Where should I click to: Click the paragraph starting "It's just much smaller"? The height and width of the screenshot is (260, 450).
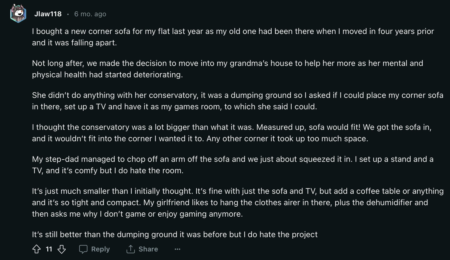tap(200, 203)
